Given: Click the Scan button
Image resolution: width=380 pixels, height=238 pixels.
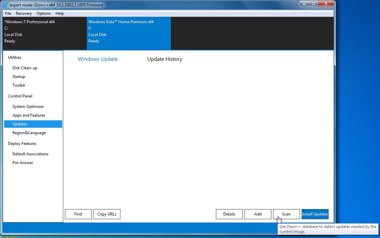Looking at the screenshot, I should click(287, 214).
